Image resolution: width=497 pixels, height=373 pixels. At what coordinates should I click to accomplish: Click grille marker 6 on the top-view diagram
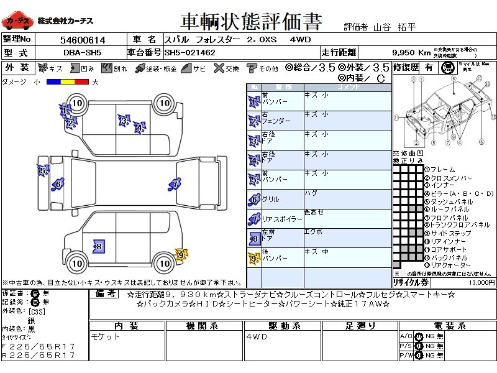tap(58, 184)
